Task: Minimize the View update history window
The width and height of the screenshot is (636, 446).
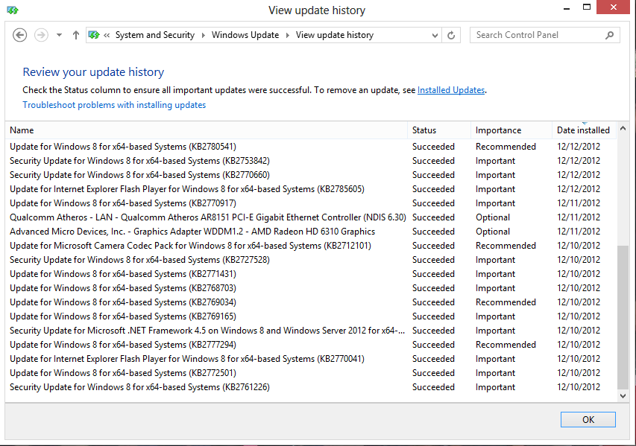Action: pyautogui.click(x=567, y=7)
